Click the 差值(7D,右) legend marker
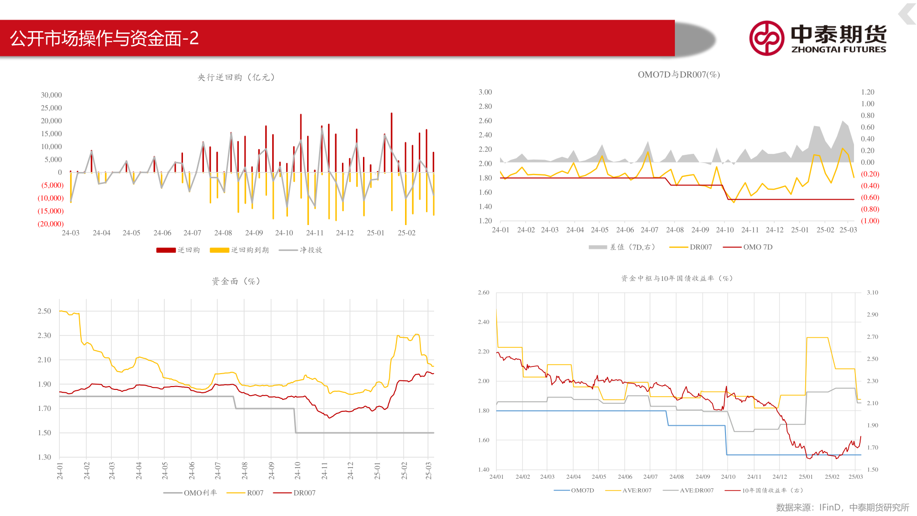The width and height of the screenshot is (917, 516). [597, 247]
